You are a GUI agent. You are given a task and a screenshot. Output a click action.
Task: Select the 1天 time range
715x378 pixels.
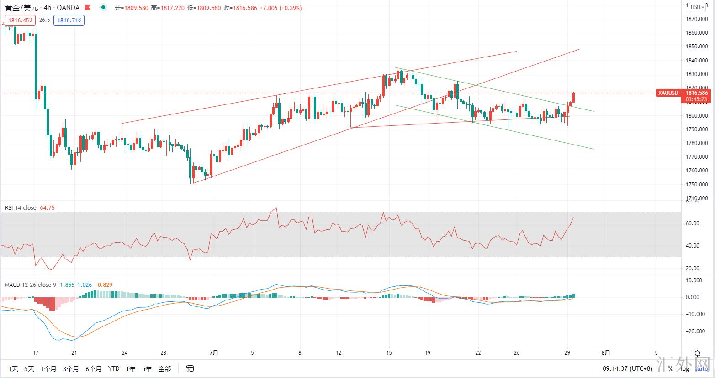13,368
